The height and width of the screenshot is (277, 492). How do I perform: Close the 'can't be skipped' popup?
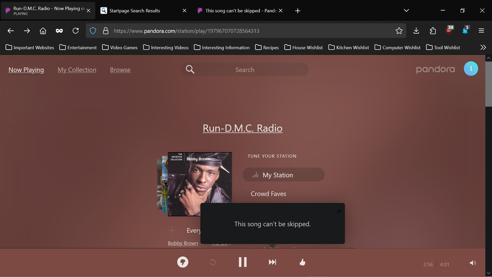pos(339,211)
